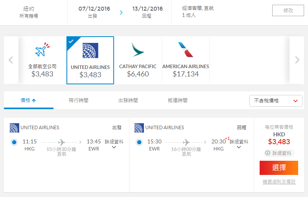Toggle the United Airlines checkmark corner
The width and height of the screenshot is (308, 197).
[x=71, y=41]
